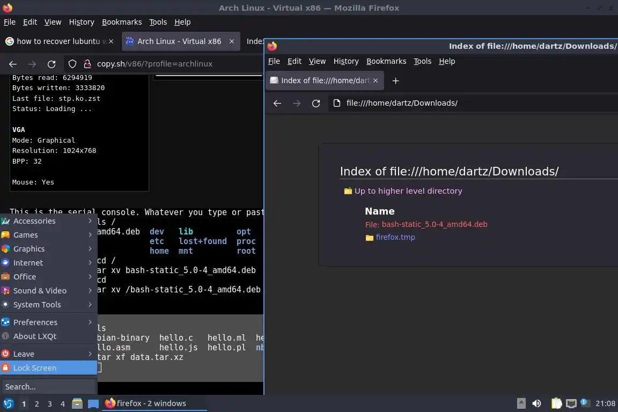Click the page icon beside file:/// URL
The height and width of the screenshot is (412, 618).
(x=337, y=104)
